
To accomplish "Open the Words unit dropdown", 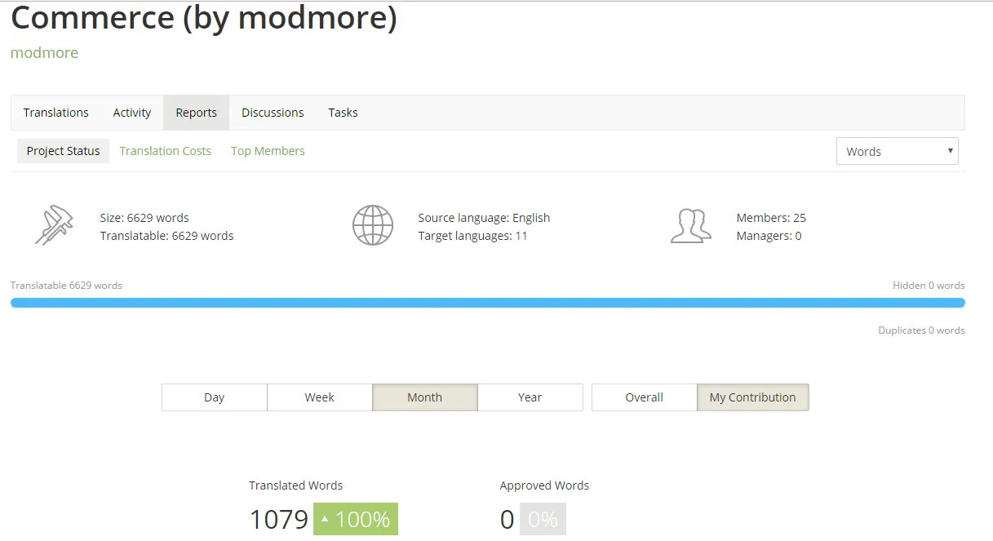I will tap(898, 151).
